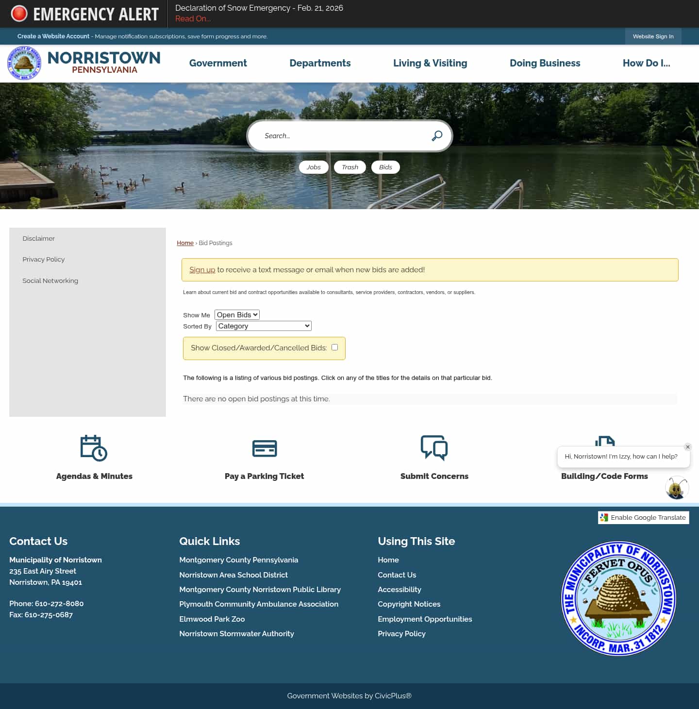Open the Departments menu
This screenshot has width=699, height=709.
click(320, 63)
